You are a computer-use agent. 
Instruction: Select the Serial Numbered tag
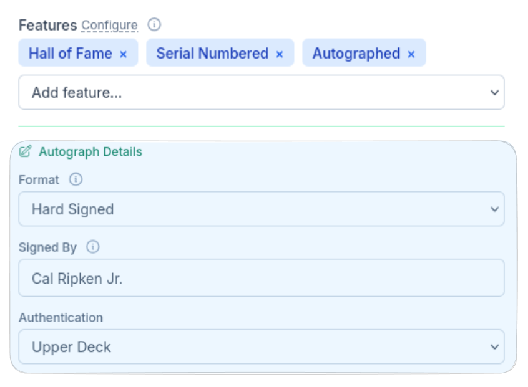click(212, 53)
